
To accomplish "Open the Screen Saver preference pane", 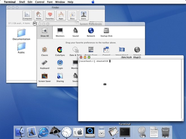I will click(45, 78).
